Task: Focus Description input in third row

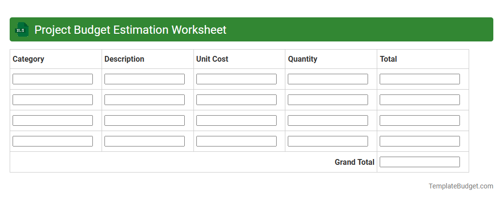Action: click(x=145, y=120)
